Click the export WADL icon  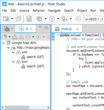pyautogui.click(x=21, y=37)
